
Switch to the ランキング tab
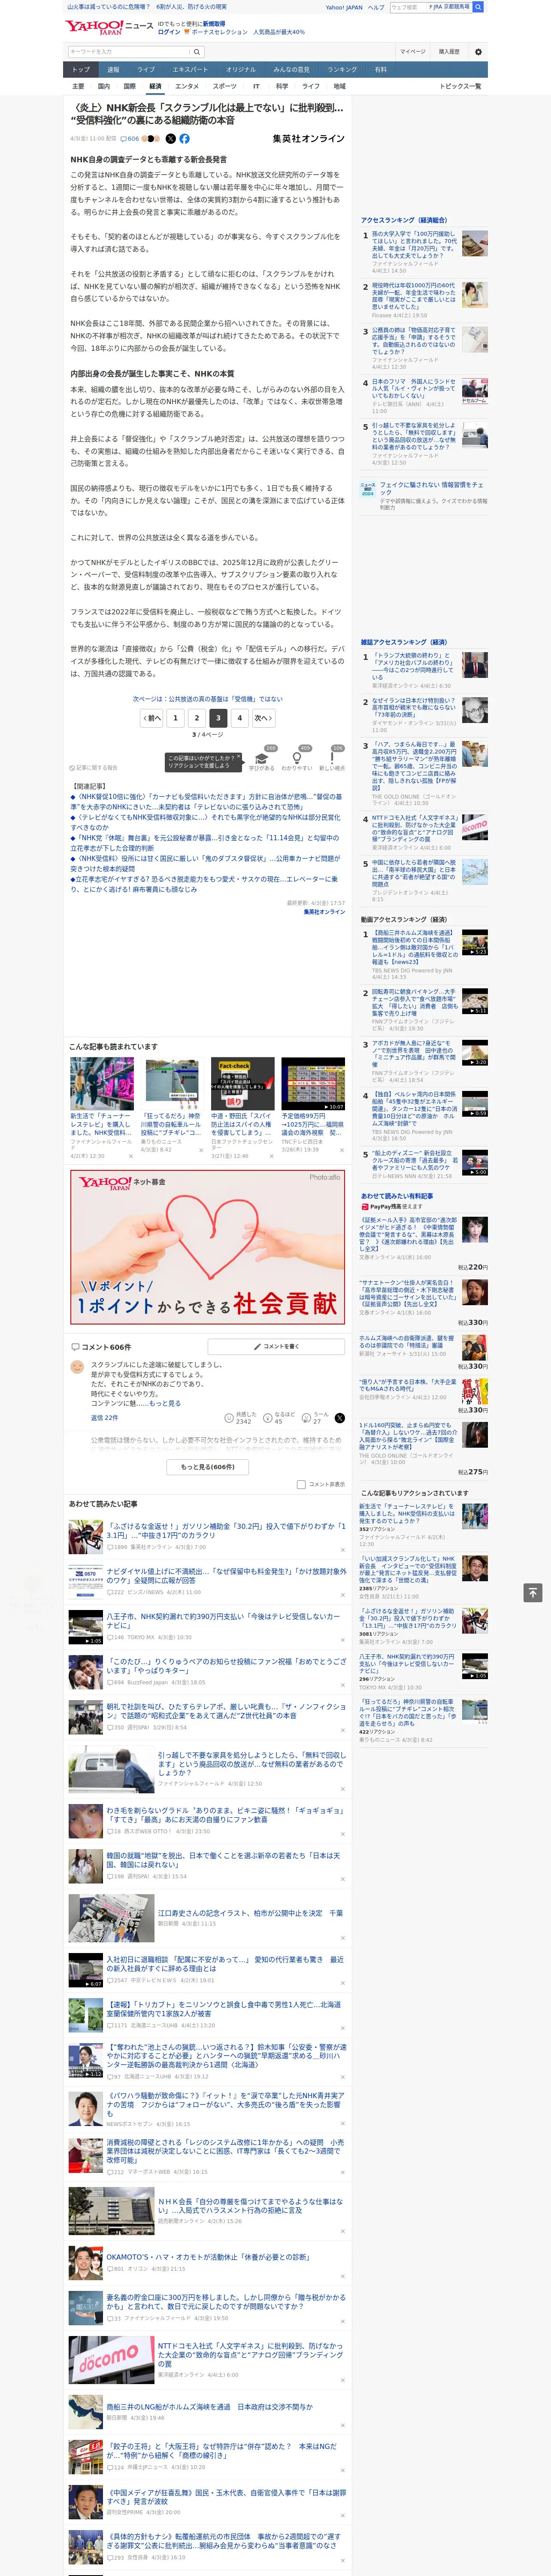(342, 70)
